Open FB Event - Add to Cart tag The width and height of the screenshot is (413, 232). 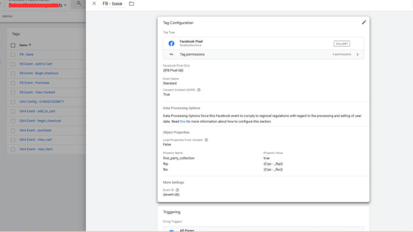tap(36, 64)
